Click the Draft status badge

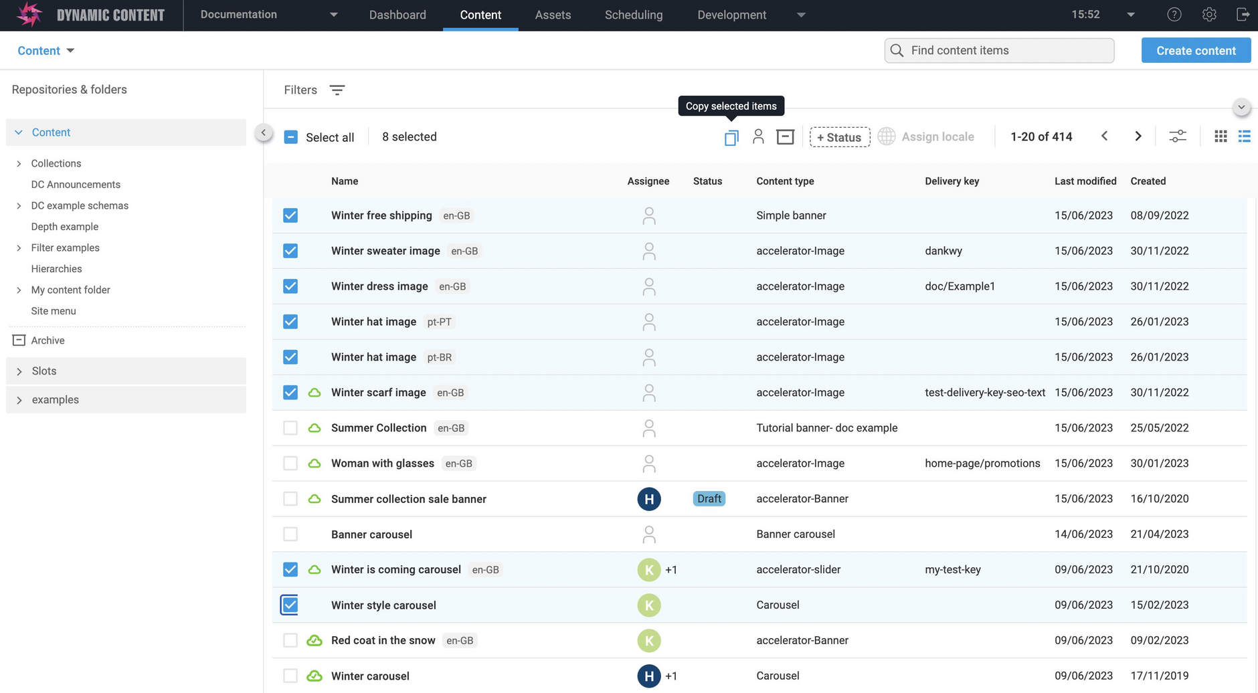point(709,499)
